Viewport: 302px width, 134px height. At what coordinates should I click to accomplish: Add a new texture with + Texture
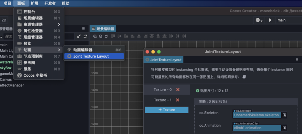click(167, 110)
